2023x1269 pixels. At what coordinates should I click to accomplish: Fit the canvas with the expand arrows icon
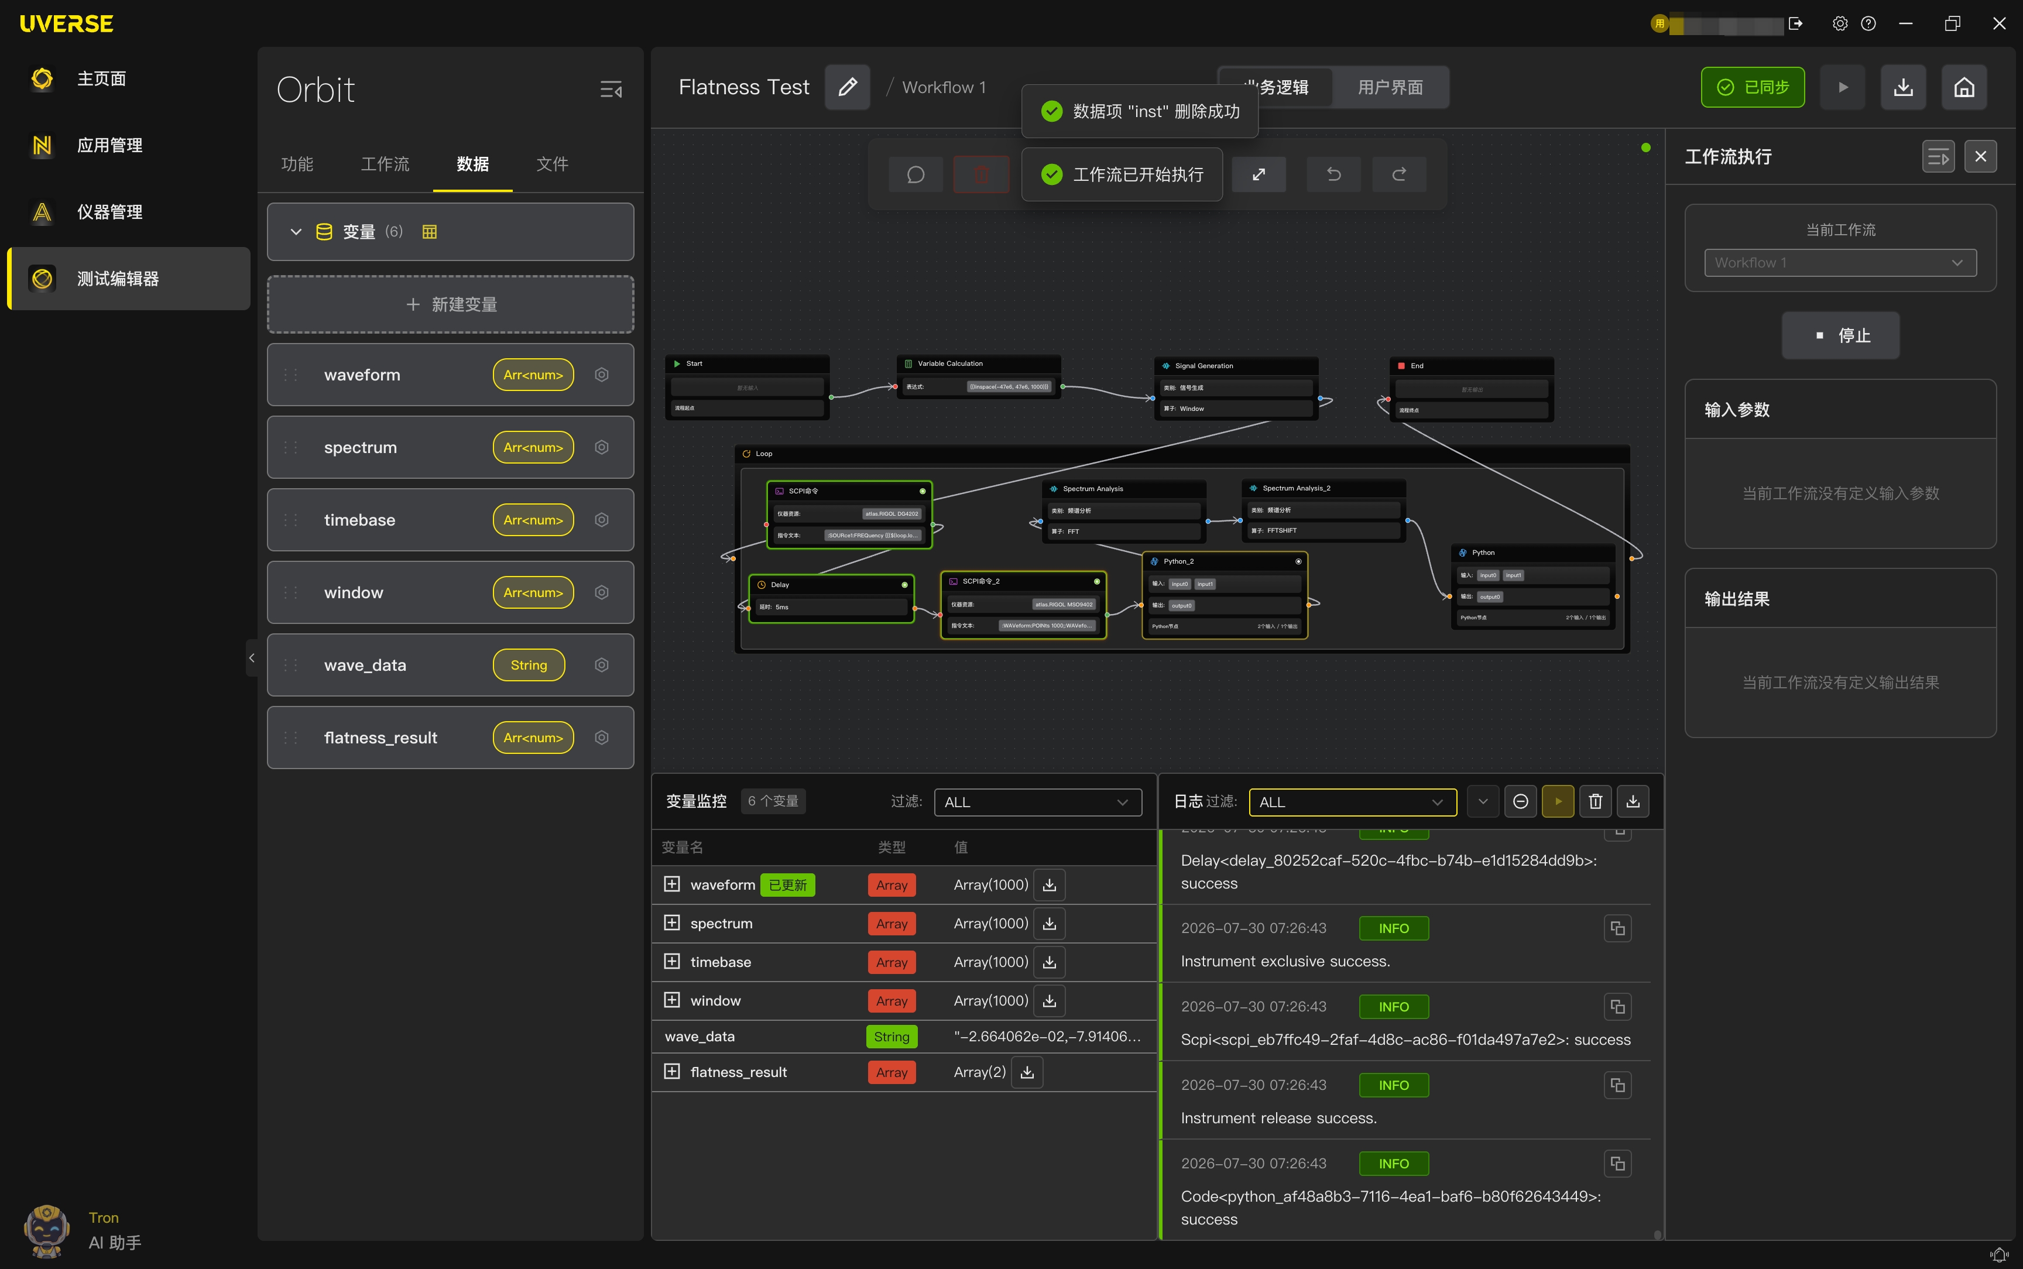pyautogui.click(x=1259, y=174)
